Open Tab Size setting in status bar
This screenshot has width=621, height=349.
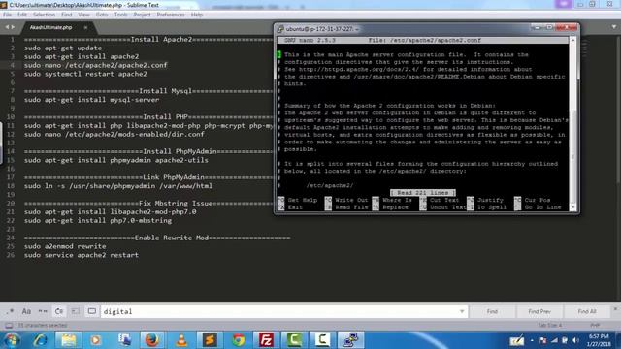549,326
